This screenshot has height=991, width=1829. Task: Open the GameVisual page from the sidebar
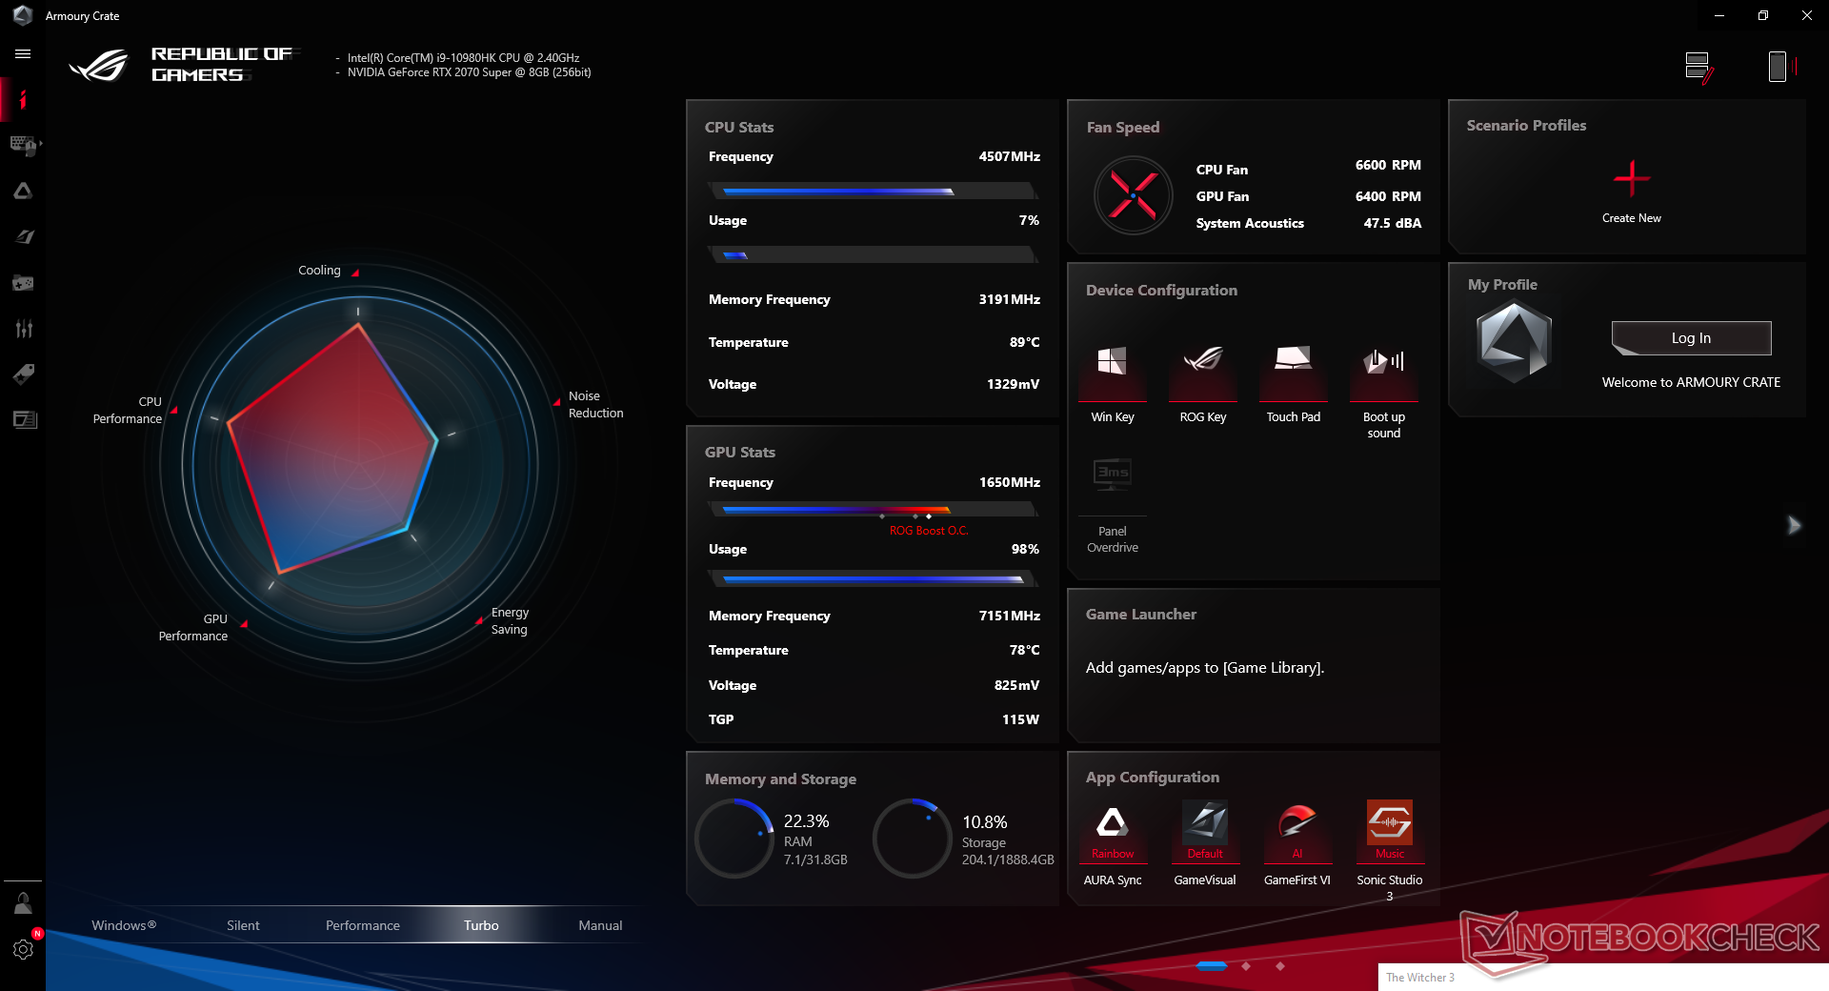pos(23,236)
